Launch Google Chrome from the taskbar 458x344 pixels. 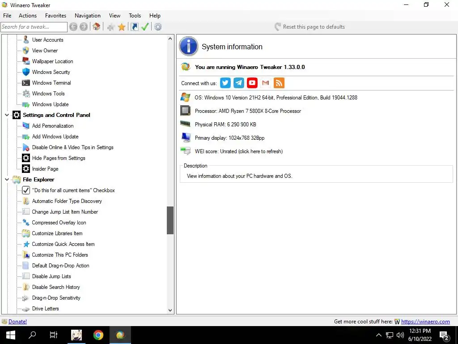[x=98, y=335]
